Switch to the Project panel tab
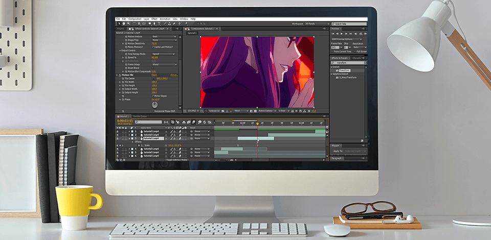The width and height of the screenshot is (491, 240). pos(121,29)
